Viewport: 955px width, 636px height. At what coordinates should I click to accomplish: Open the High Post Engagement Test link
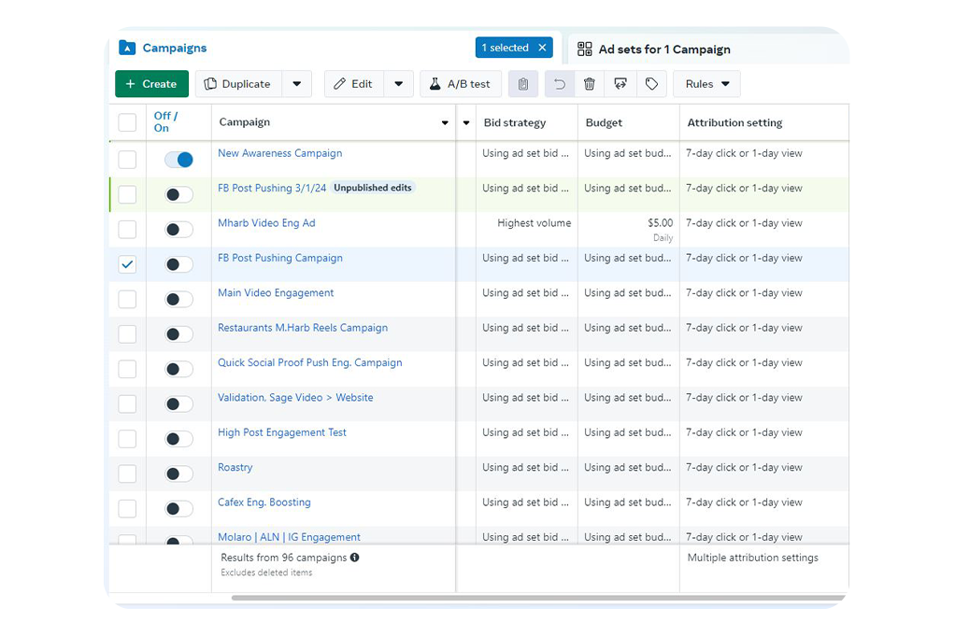(x=282, y=432)
